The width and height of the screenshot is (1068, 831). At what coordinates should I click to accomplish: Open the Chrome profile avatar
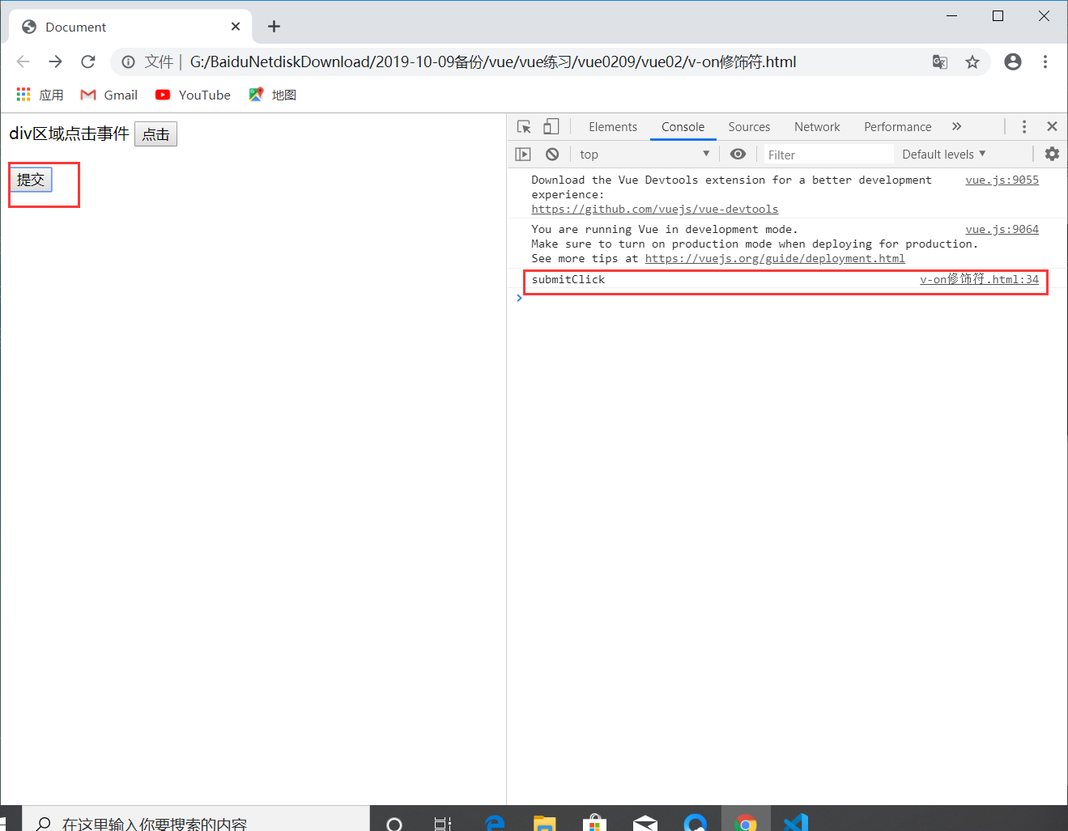[x=1012, y=61]
